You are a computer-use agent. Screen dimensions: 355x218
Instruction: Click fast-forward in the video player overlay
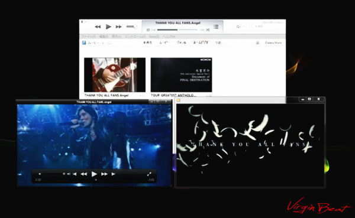point(104,174)
